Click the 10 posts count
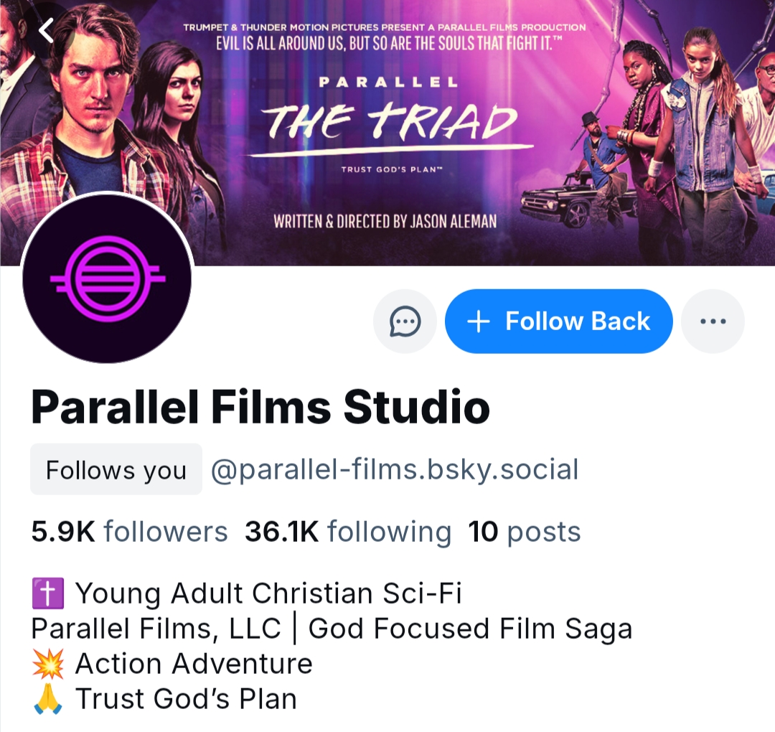 click(x=525, y=532)
